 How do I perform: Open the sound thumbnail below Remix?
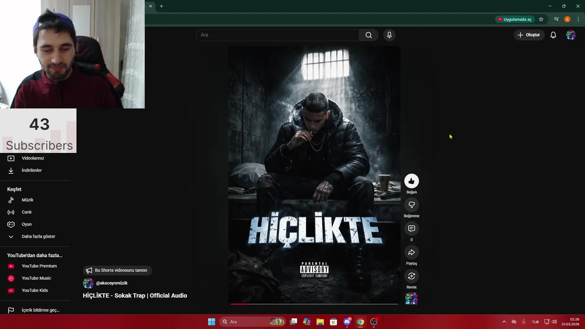point(411,299)
